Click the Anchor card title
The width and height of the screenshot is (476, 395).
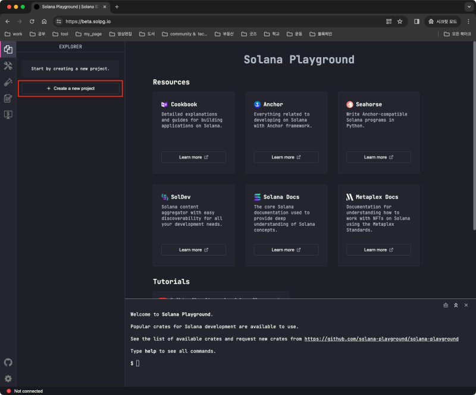coord(273,104)
